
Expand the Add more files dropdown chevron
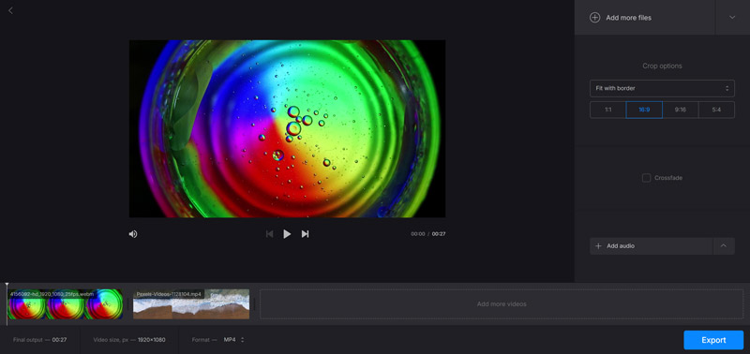click(x=732, y=17)
